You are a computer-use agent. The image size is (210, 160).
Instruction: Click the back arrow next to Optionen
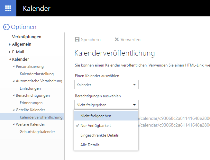tap(6, 27)
